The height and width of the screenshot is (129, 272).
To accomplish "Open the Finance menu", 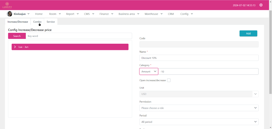I will click(106, 14).
